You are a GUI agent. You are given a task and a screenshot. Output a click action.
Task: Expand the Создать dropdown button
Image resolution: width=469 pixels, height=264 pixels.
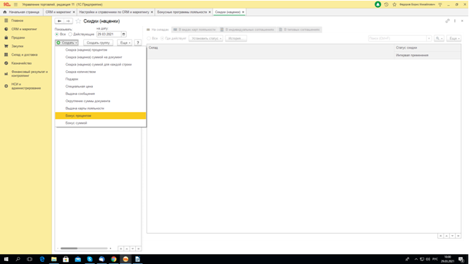(x=67, y=43)
